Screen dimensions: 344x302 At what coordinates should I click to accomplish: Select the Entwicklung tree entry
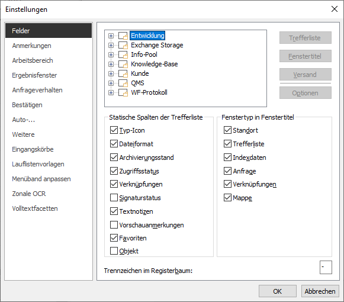click(147, 36)
